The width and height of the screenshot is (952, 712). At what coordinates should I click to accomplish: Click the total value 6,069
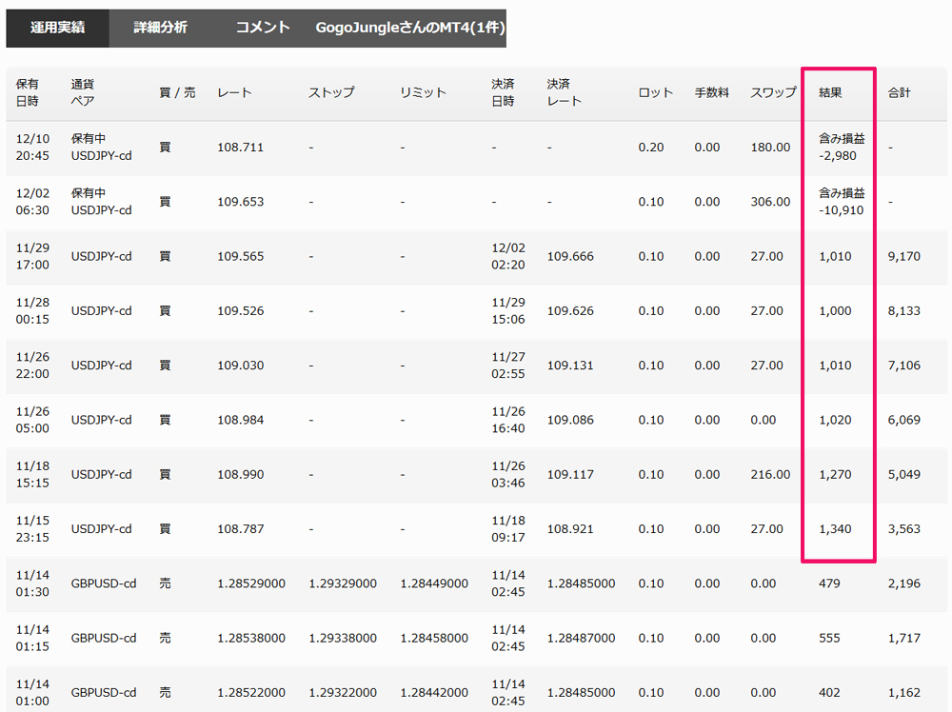point(904,420)
